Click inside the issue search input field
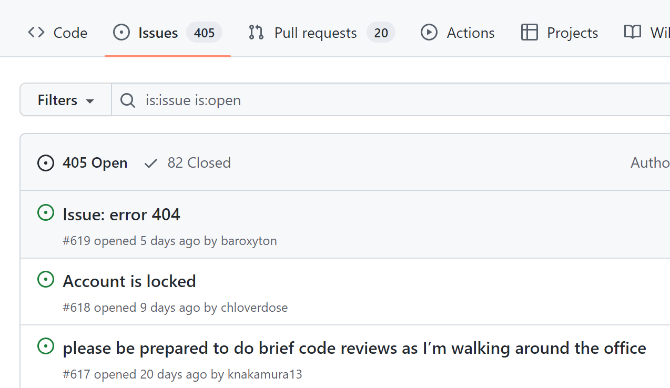Image resolution: width=670 pixels, height=388 pixels. coord(316,100)
